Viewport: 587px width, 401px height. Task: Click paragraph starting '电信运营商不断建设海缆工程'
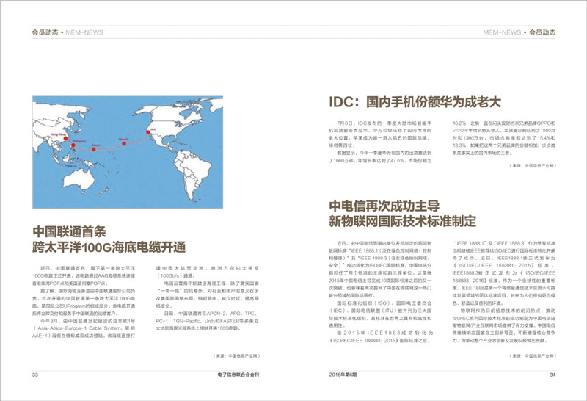(208, 295)
